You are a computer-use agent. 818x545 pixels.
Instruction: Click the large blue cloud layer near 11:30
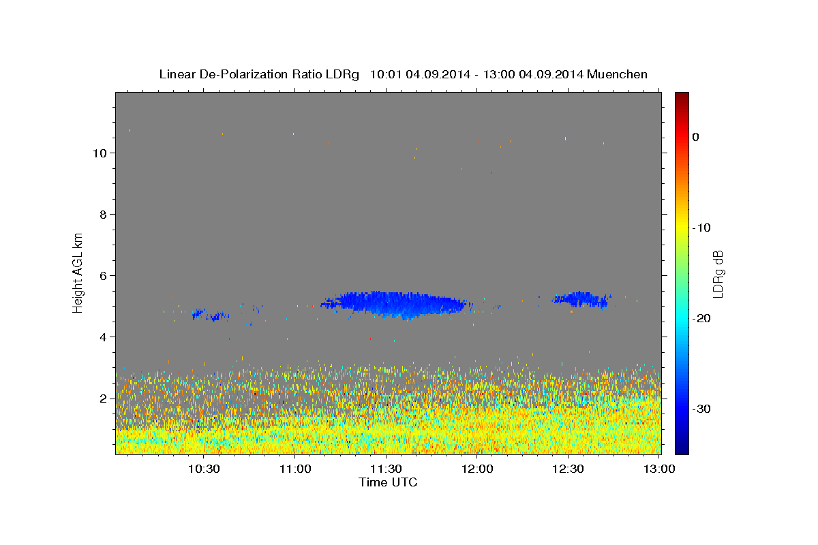pyautogui.click(x=395, y=304)
